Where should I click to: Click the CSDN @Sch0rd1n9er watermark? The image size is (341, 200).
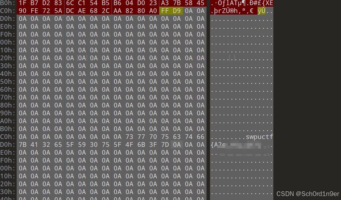pyautogui.click(x=308, y=194)
